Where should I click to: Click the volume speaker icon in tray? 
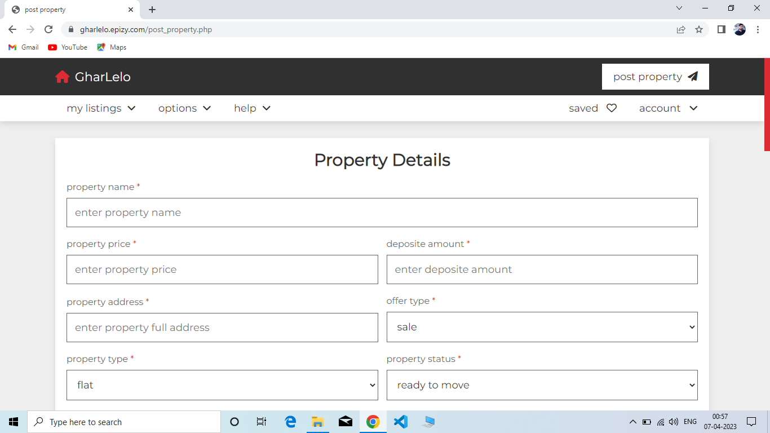674,422
